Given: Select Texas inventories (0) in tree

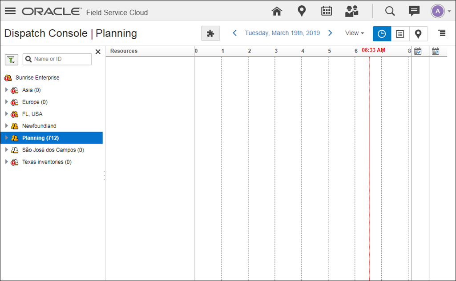Looking at the screenshot, I should pos(47,162).
